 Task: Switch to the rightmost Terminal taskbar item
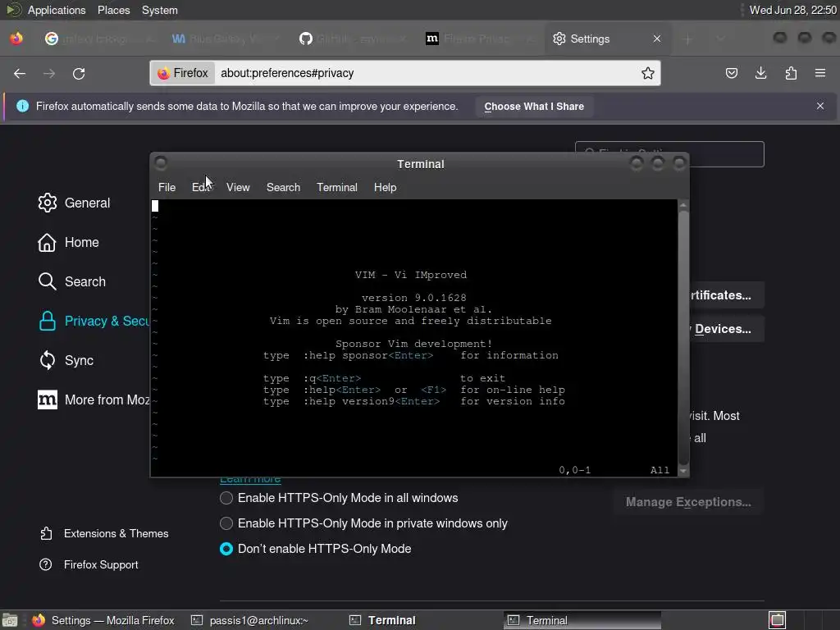coord(582,620)
